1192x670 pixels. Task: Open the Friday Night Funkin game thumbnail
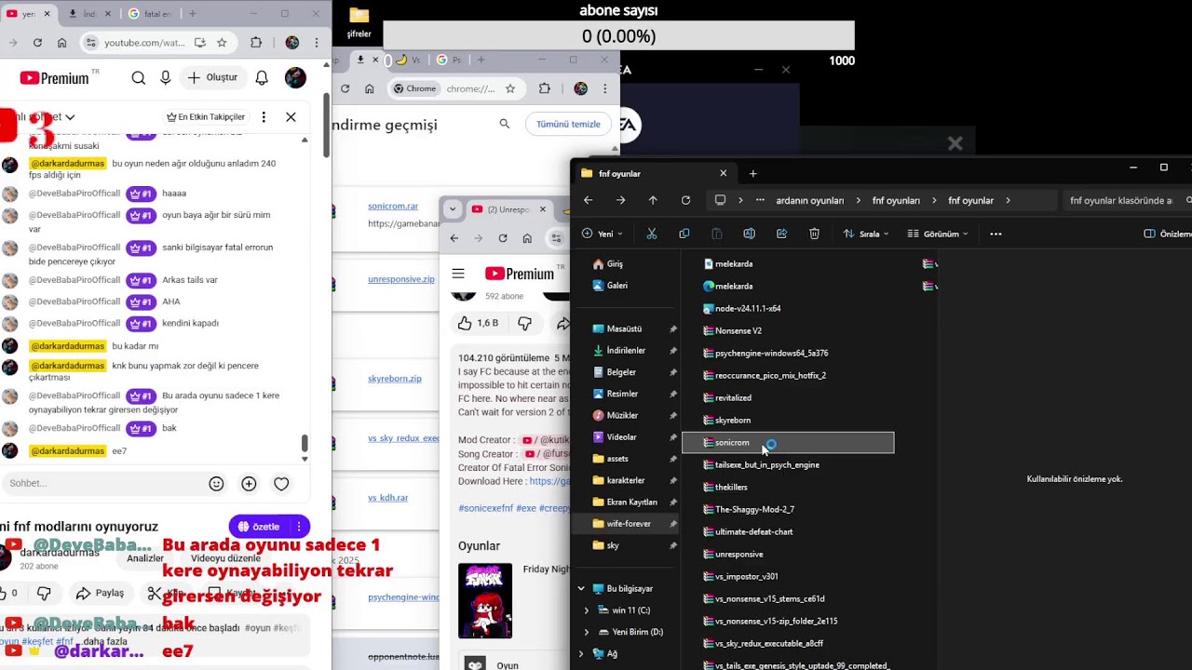485,600
